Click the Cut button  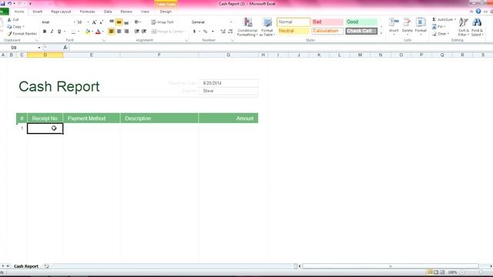click(13, 19)
